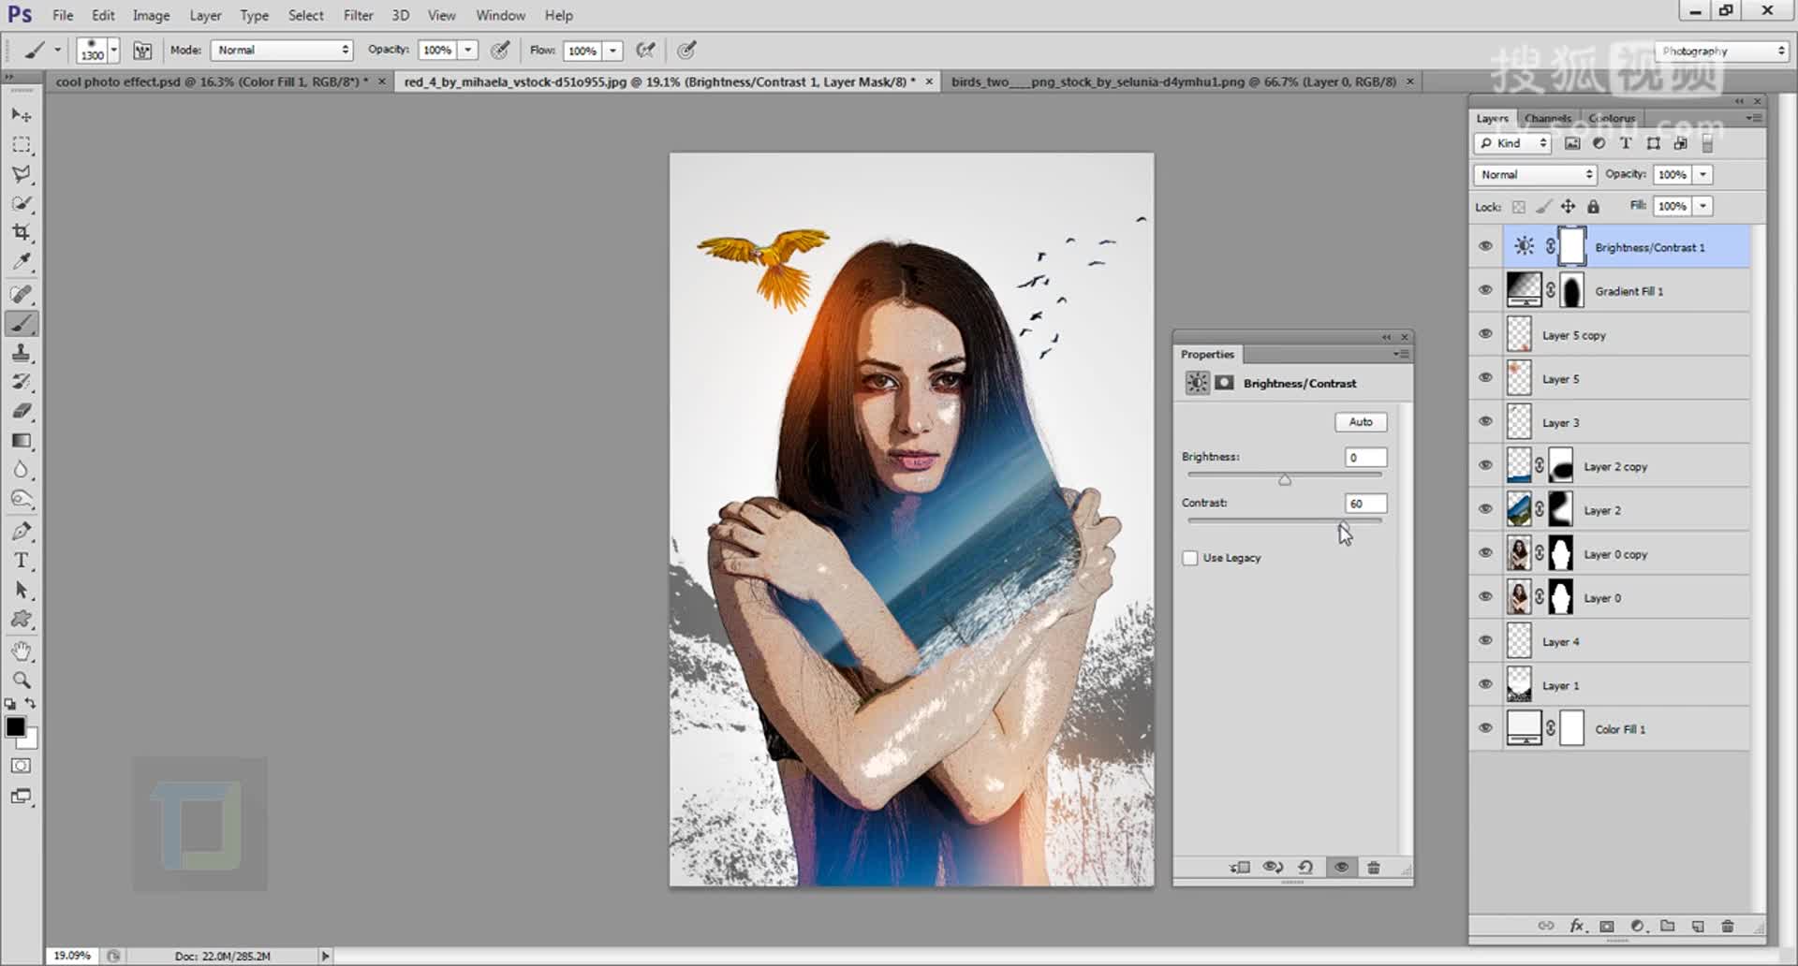Switch to cool photo effect.psd document tab
The height and width of the screenshot is (966, 1798).
212,81
